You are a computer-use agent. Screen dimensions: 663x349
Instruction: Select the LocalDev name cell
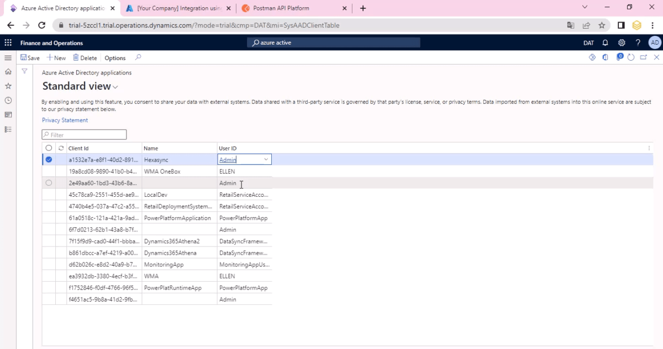point(180,195)
